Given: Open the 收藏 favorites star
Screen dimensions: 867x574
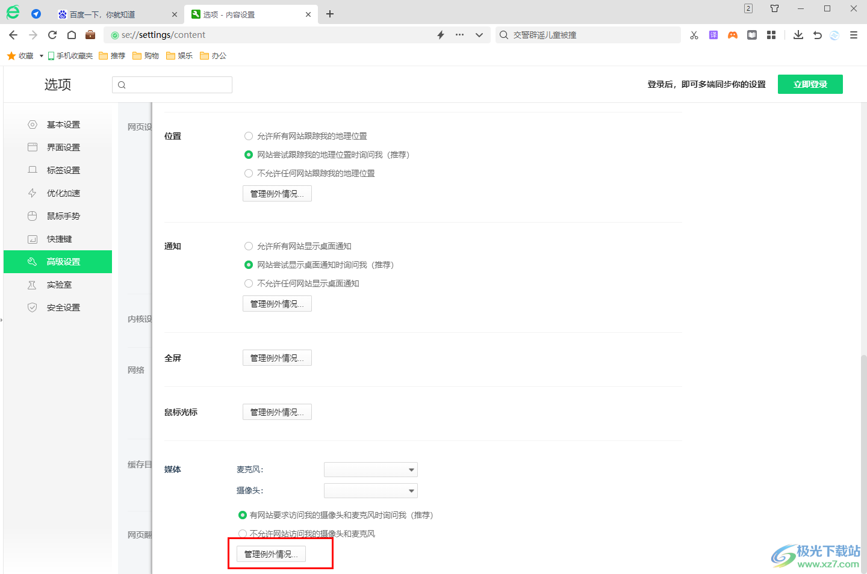Looking at the screenshot, I should (x=20, y=55).
